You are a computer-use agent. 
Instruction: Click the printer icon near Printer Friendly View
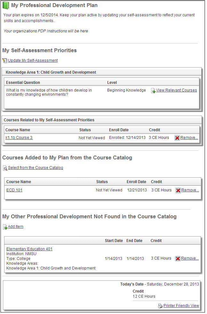click(160, 306)
